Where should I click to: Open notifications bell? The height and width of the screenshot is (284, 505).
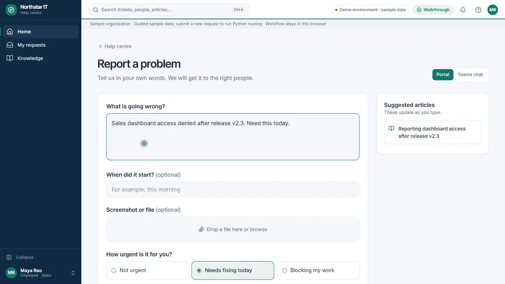463,10
